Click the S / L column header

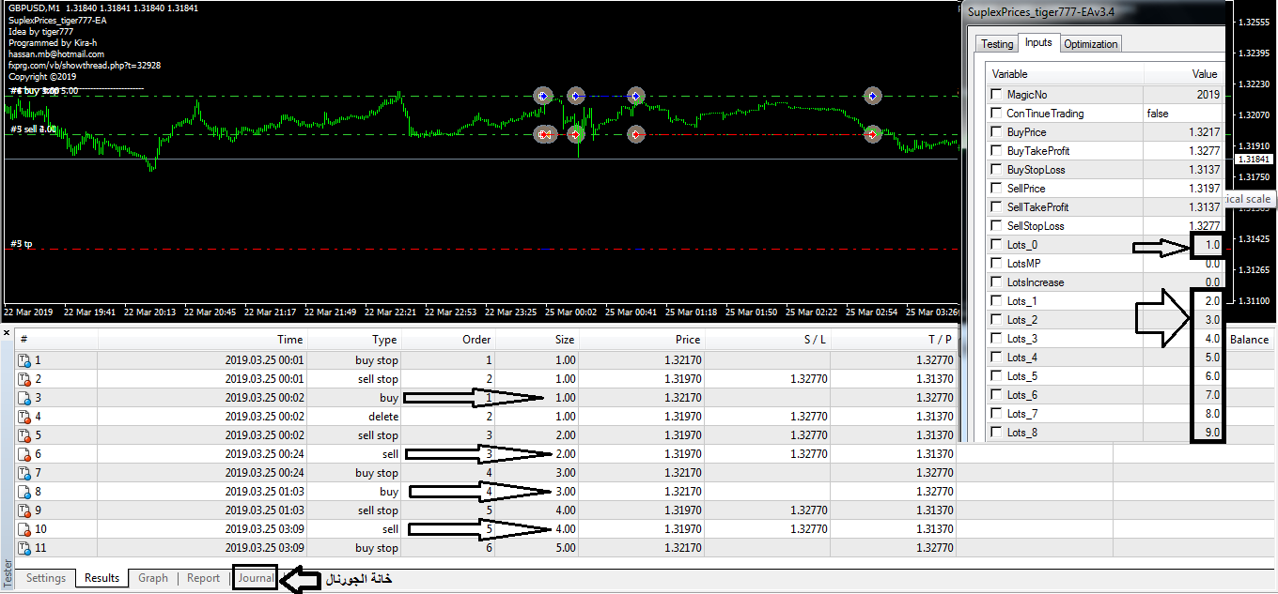768,340
